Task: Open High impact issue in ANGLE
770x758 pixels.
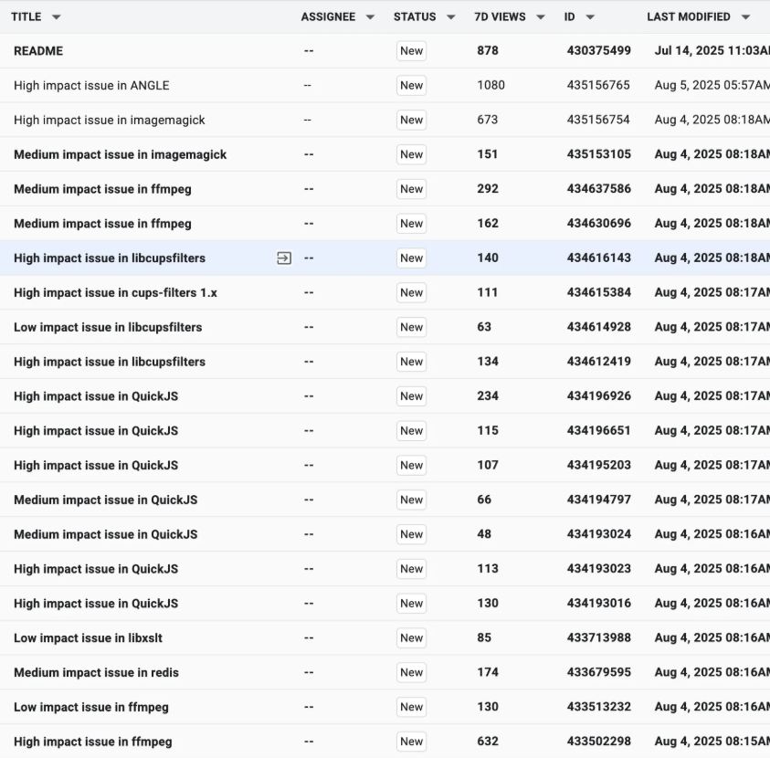Action: tap(91, 86)
